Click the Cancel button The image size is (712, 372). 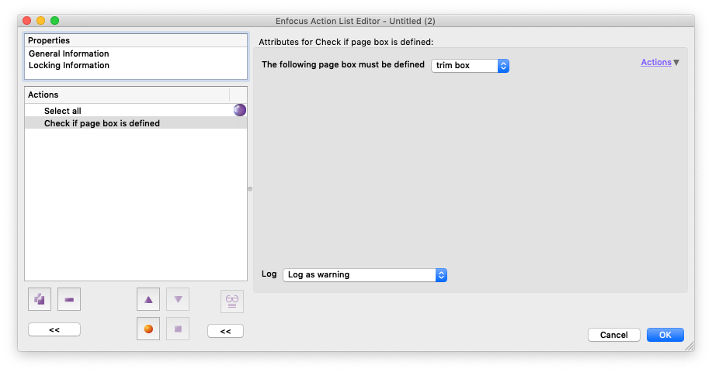(614, 335)
